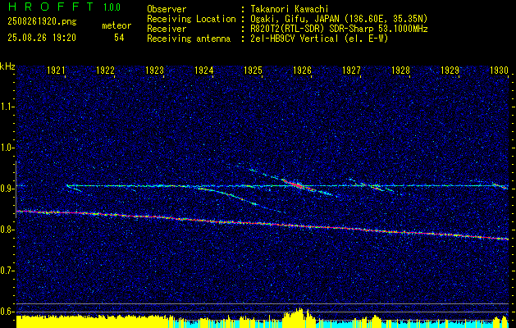Viewport: 516px width, 328px height.
Task: Click the Receiver field label
Action: pos(167,29)
